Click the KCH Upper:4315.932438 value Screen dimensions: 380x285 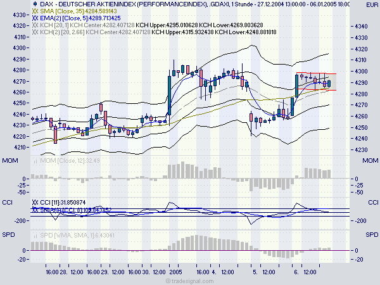click(x=182, y=32)
